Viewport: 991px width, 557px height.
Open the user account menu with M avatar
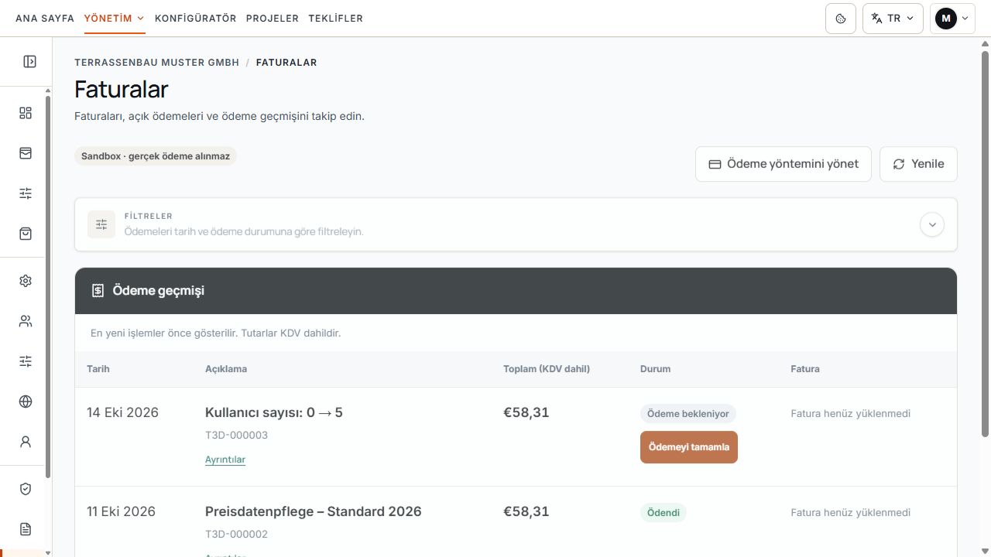(952, 19)
